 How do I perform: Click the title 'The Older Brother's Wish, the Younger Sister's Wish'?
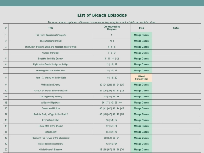tap(51, 47)
